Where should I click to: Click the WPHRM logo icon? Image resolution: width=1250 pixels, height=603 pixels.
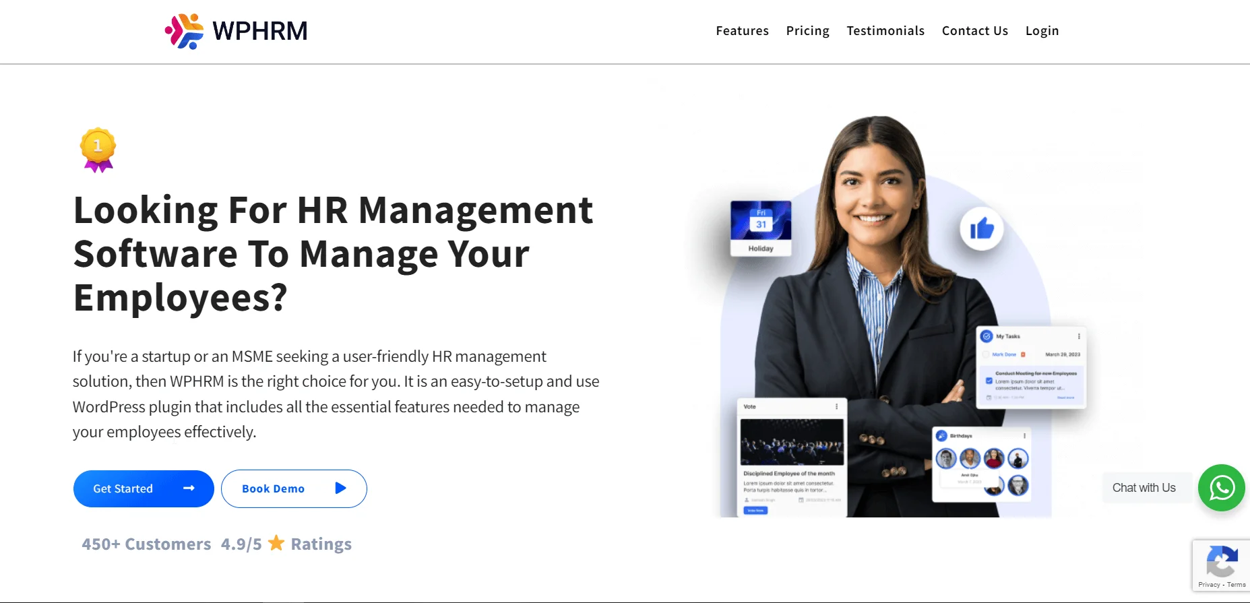[x=184, y=31]
